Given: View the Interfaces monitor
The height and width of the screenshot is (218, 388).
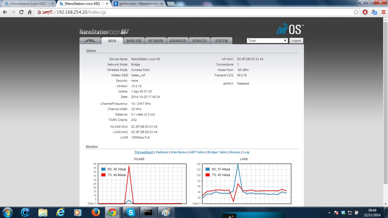Looking at the screenshot, I should (179, 152).
